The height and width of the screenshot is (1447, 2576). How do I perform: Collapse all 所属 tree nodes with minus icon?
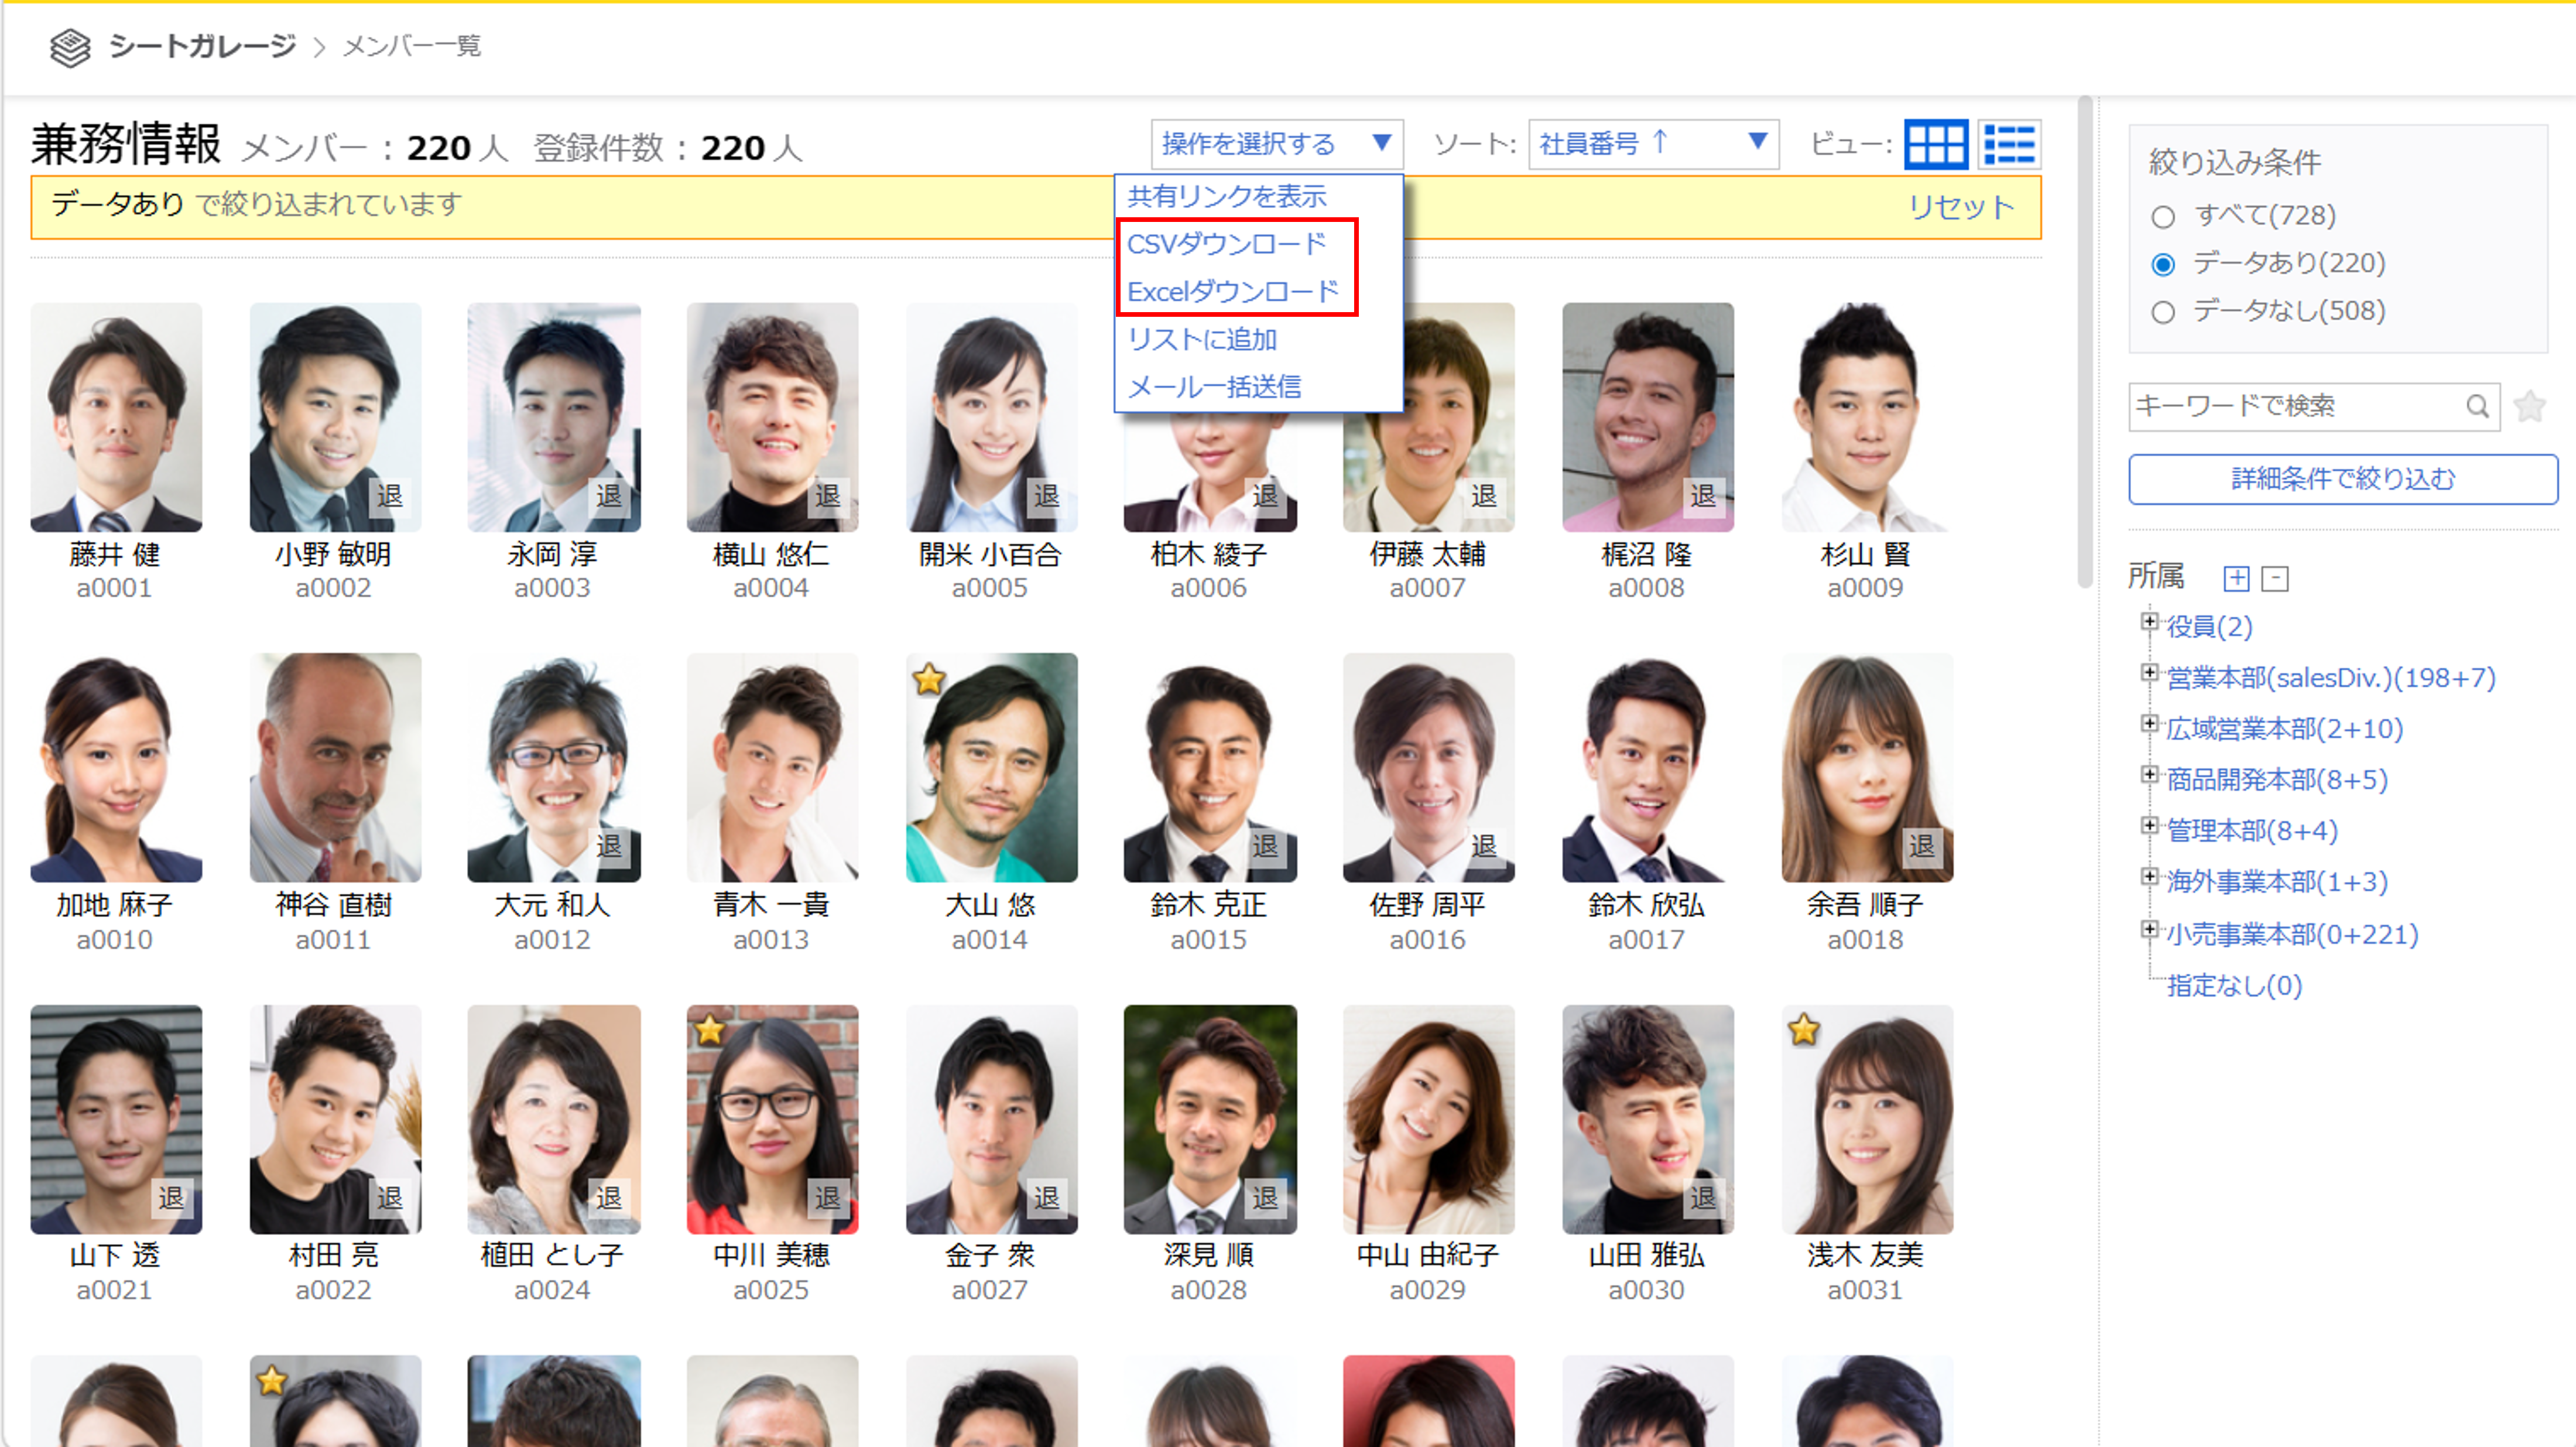click(x=2275, y=578)
